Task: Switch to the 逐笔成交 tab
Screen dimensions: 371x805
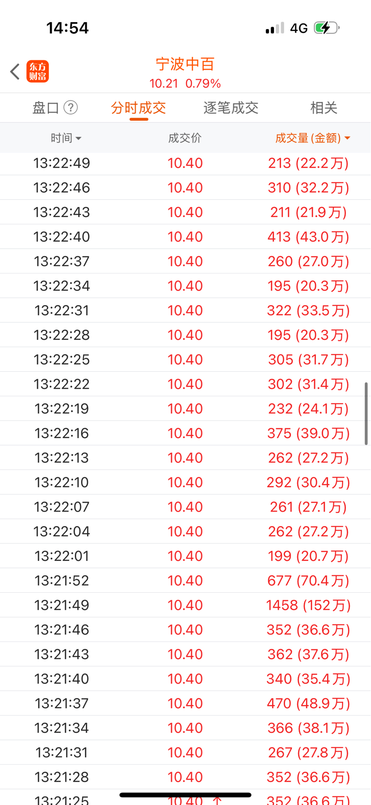Action: pyautogui.click(x=231, y=107)
